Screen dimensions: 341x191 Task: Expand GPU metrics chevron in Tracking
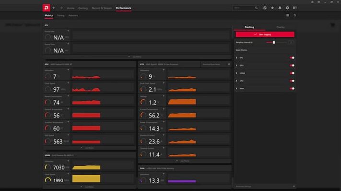pos(236,65)
